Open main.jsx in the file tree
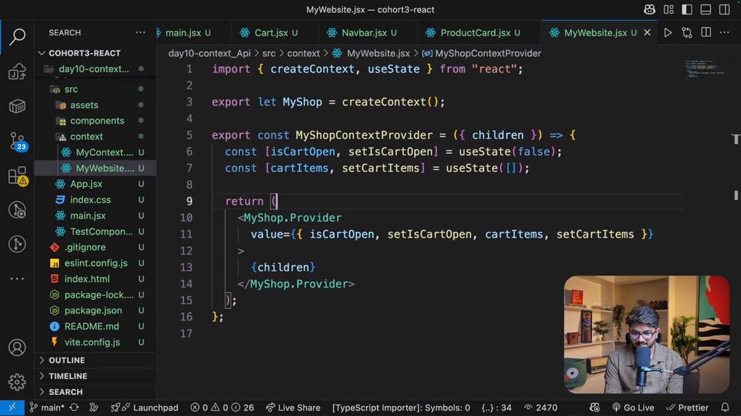Viewport: 741px width, 416px height. (95, 216)
